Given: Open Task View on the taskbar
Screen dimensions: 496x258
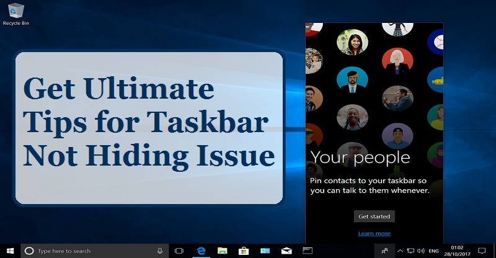Looking at the screenshot, I should [x=179, y=251].
